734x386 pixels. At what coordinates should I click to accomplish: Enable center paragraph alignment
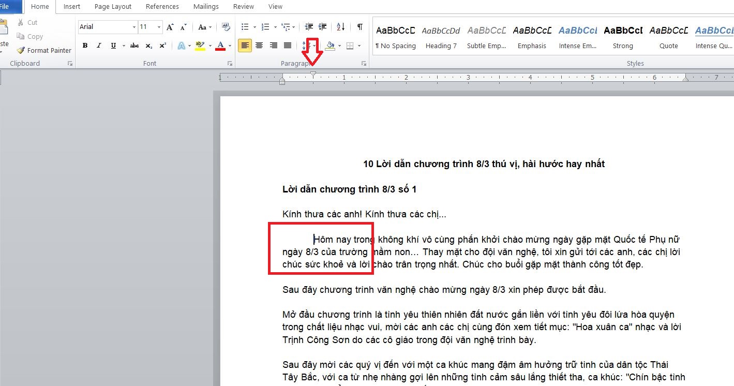(259, 46)
